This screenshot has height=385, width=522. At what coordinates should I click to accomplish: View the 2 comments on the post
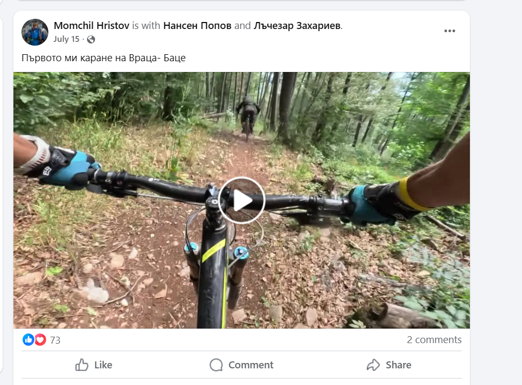click(434, 339)
